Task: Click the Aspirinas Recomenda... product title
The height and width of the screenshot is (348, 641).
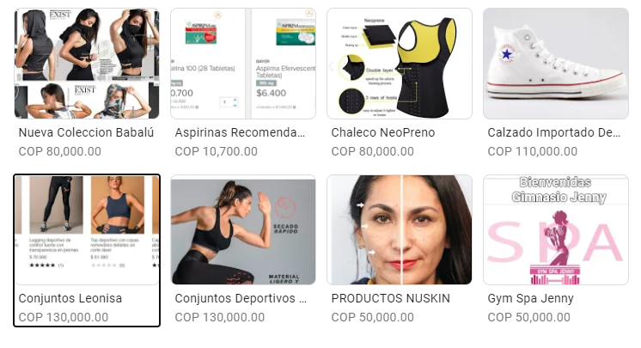Action: point(240,132)
